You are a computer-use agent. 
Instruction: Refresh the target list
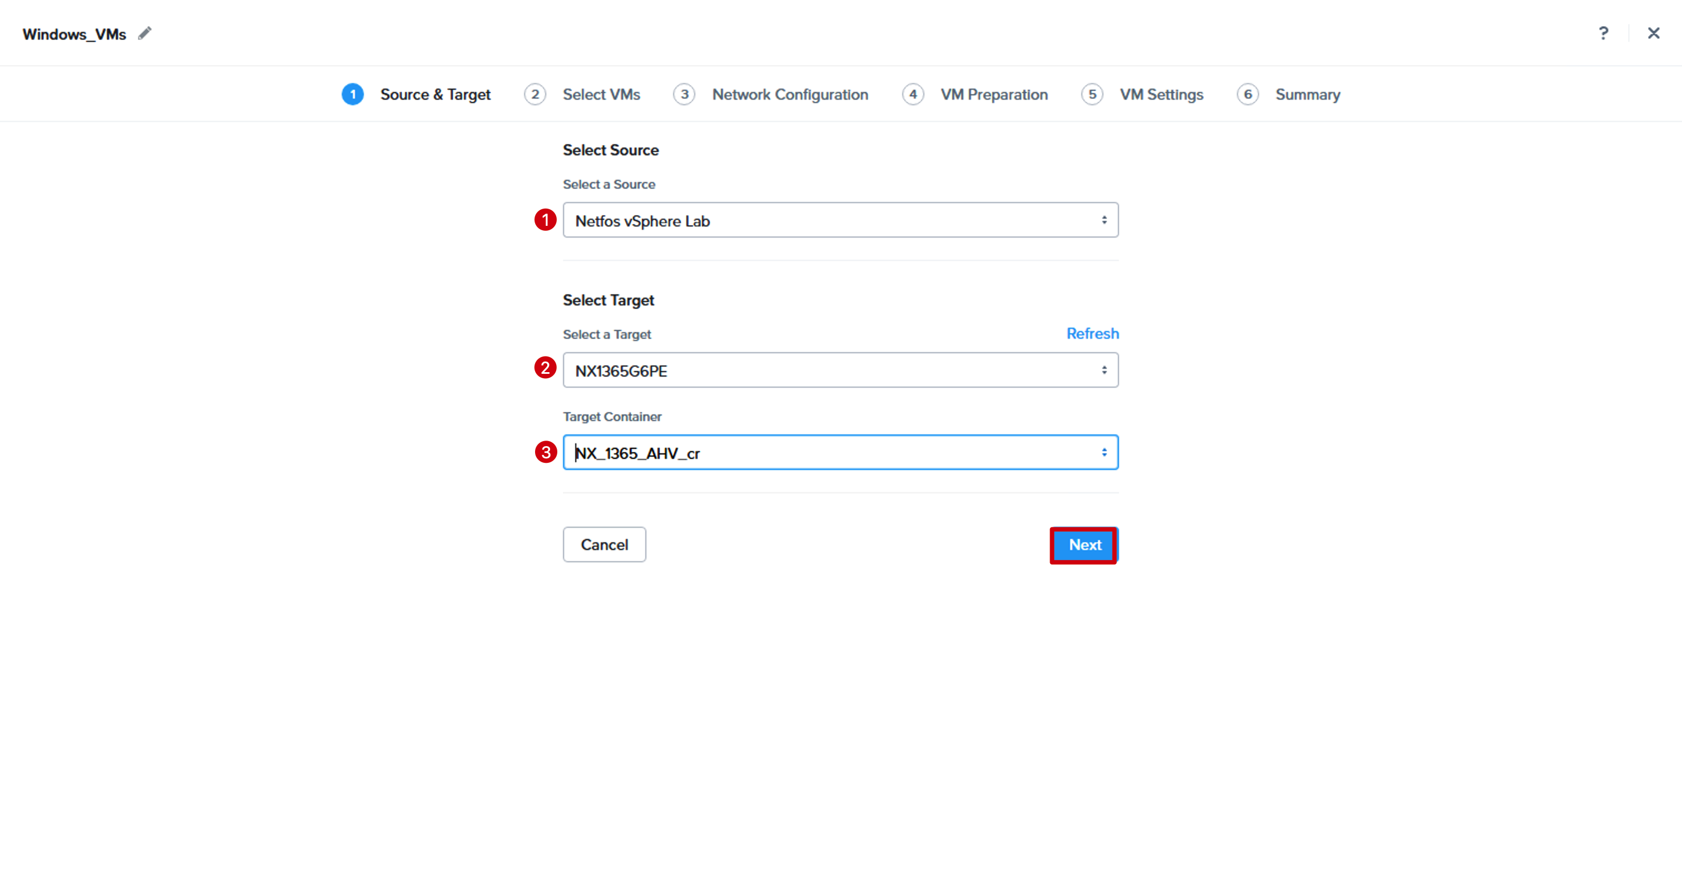click(x=1092, y=334)
